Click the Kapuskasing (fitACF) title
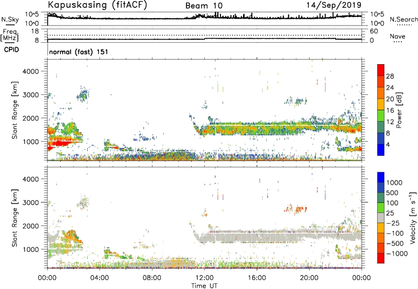 click(x=97, y=5)
